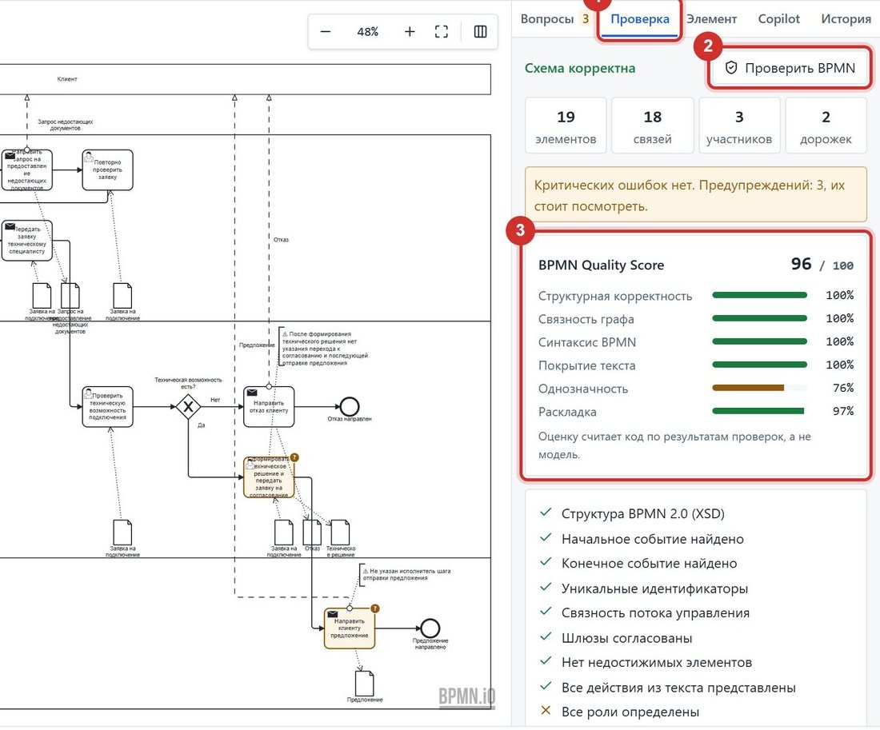Zoom in the diagram with plus button
Viewport: 880px width, 730px height.
tap(410, 31)
